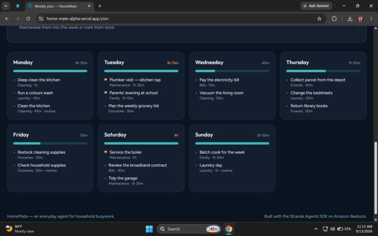Click Monday's progress bar
This screenshot has height=236, width=378.
(x=50, y=71)
